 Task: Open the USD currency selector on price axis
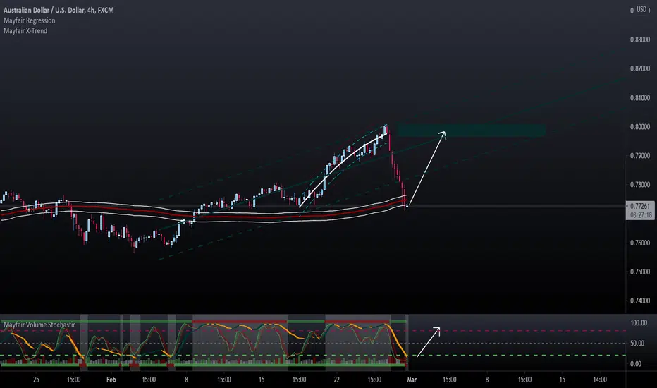click(x=641, y=9)
